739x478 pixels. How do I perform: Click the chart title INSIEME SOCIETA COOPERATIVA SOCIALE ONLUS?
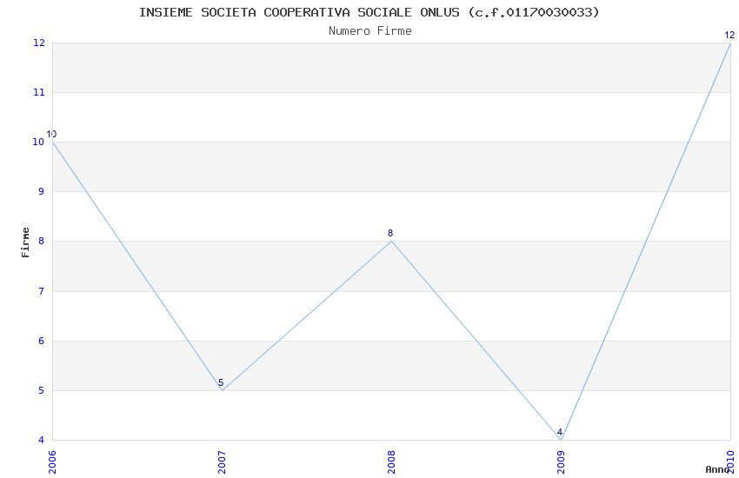pos(369,12)
